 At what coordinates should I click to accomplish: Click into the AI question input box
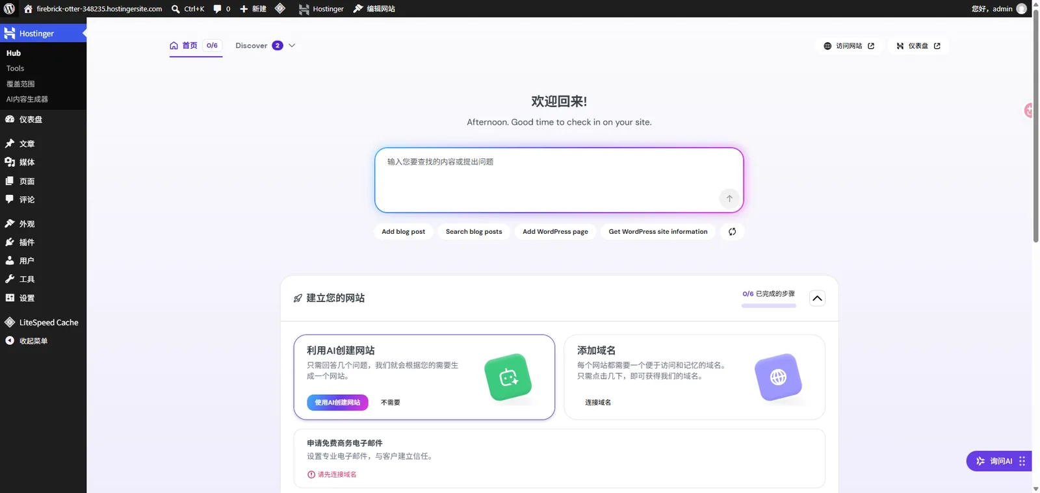click(x=559, y=180)
